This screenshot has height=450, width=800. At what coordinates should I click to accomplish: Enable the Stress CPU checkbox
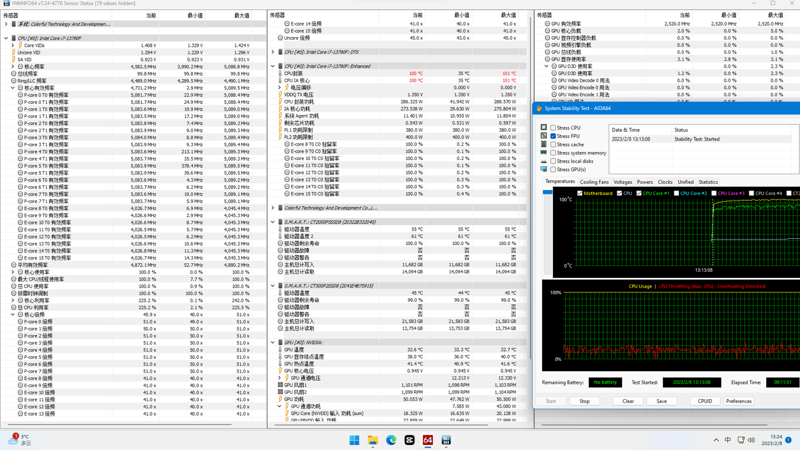pyautogui.click(x=553, y=128)
